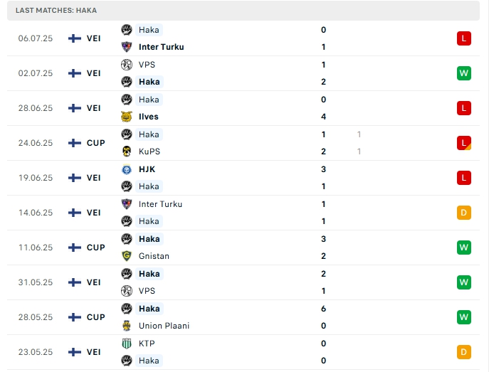Open the Gnistan team link
Screen dimensions: 489x372
click(x=154, y=256)
